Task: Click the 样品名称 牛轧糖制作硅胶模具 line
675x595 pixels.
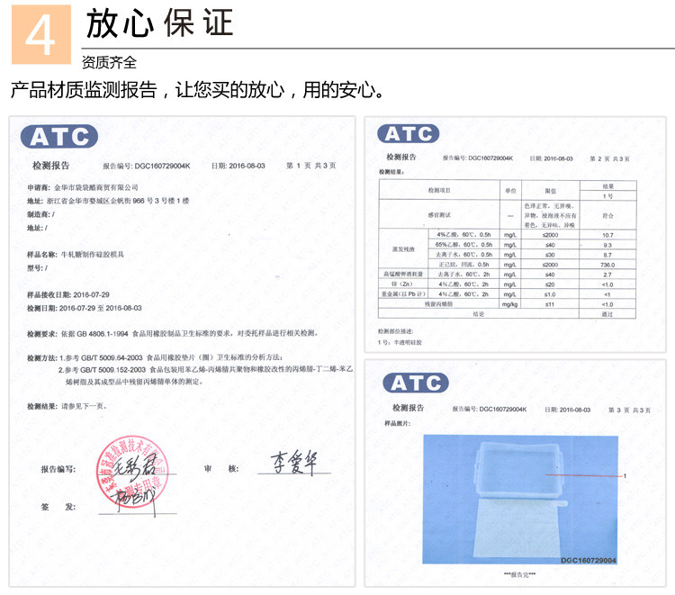Action: point(76,255)
